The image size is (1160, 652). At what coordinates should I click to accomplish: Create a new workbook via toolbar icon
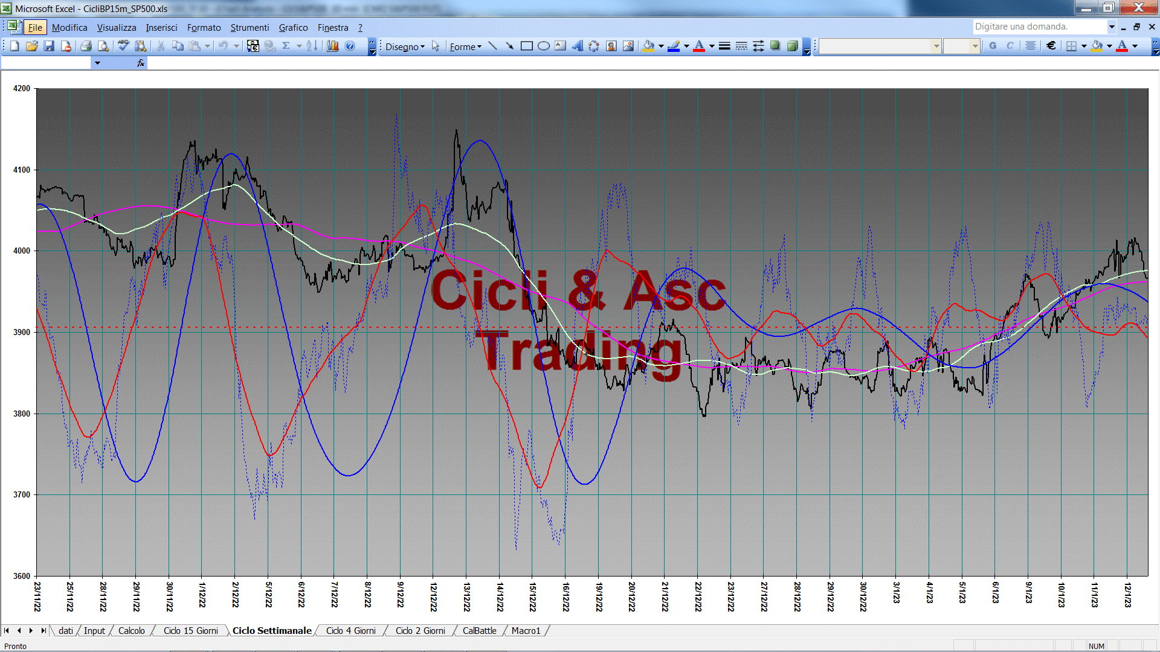[x=14, y=46]
